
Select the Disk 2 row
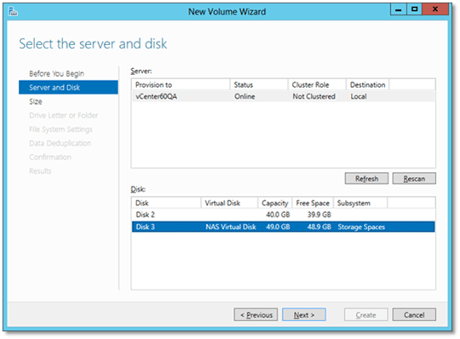point(284,215)
